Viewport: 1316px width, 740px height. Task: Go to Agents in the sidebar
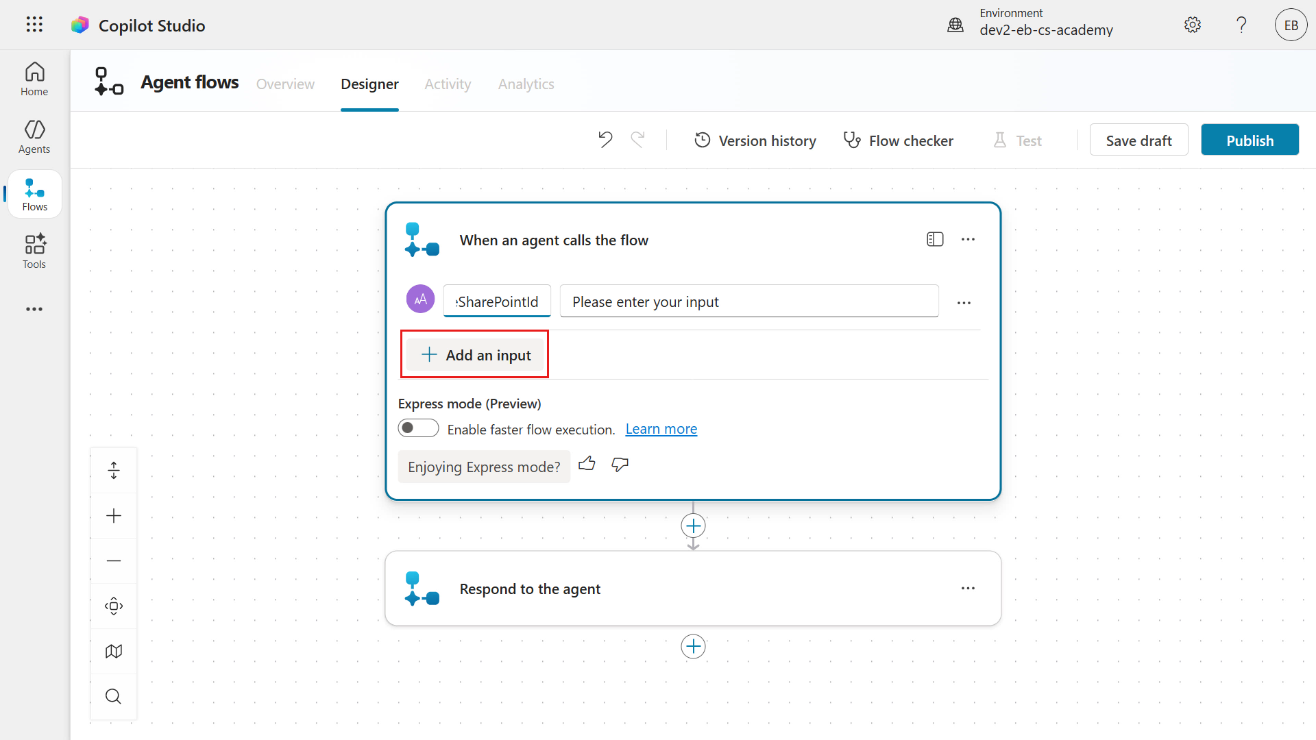[34, 136]
